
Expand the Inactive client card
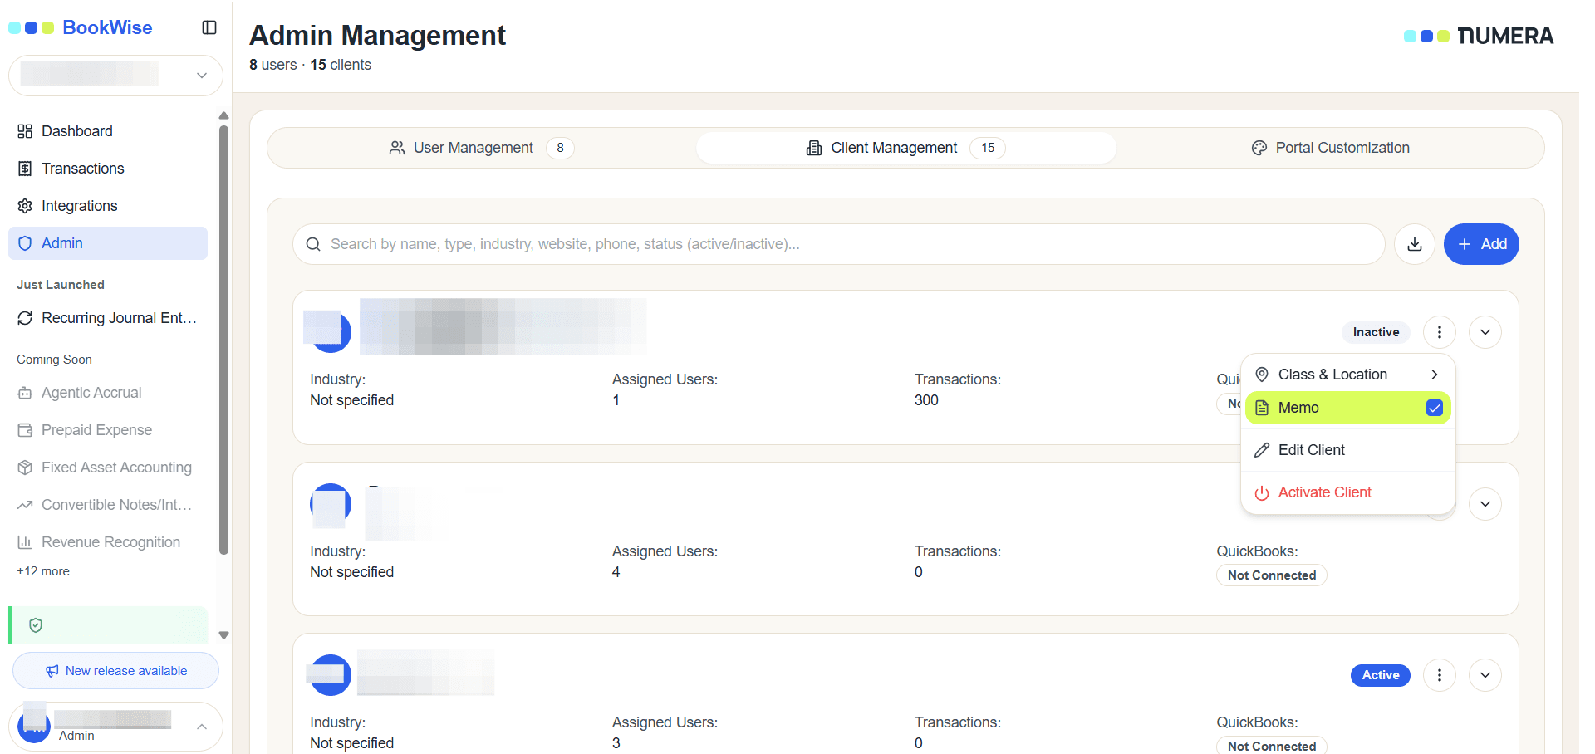tap(1485, 332)
